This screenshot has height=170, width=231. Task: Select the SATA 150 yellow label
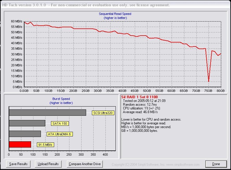(x=60, y=123)
